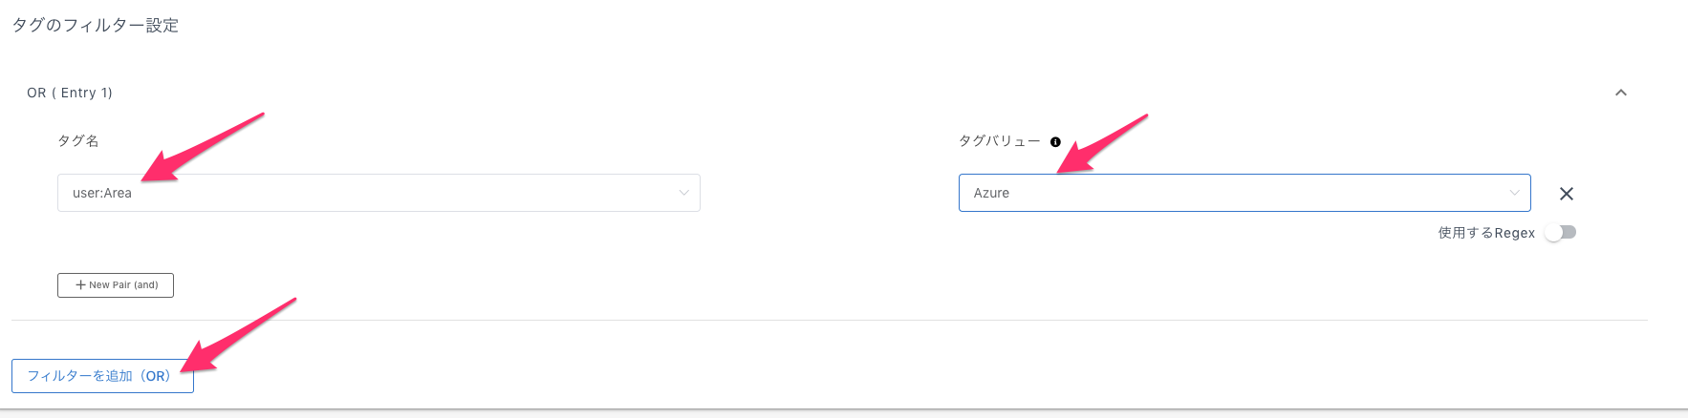
Task: Click empty area inside タグ名 combo box
Action: click(401, 193)
